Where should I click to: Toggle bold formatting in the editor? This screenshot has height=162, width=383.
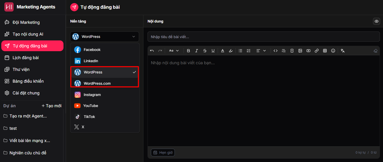coord(188,51)
